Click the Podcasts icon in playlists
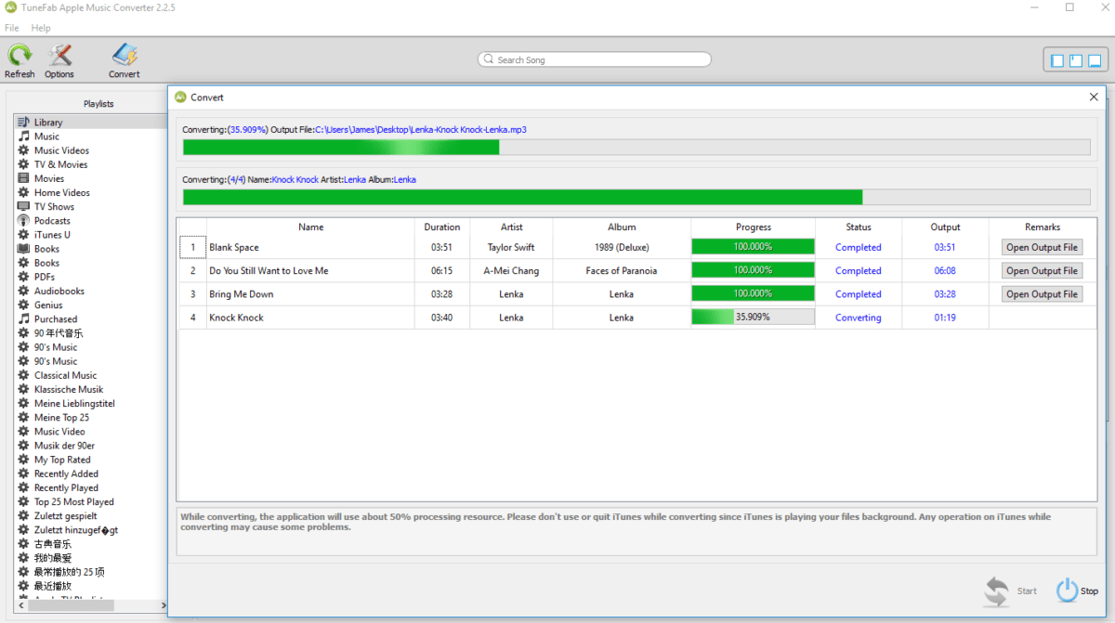Screen dimensions: 1115x623 (24, 220)
